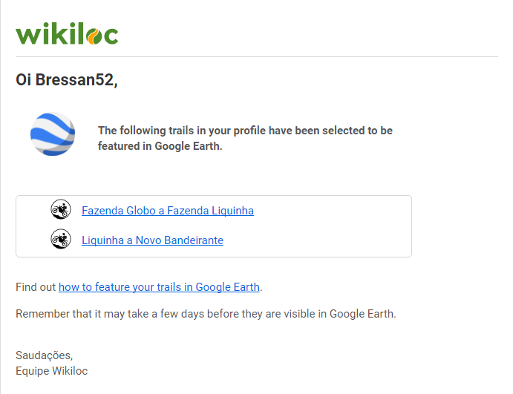Image resolution: width=513 pixels, height=394 pixels.
Task: Click the 'Saudações,' closing text
Action: (x=44, y=355)
